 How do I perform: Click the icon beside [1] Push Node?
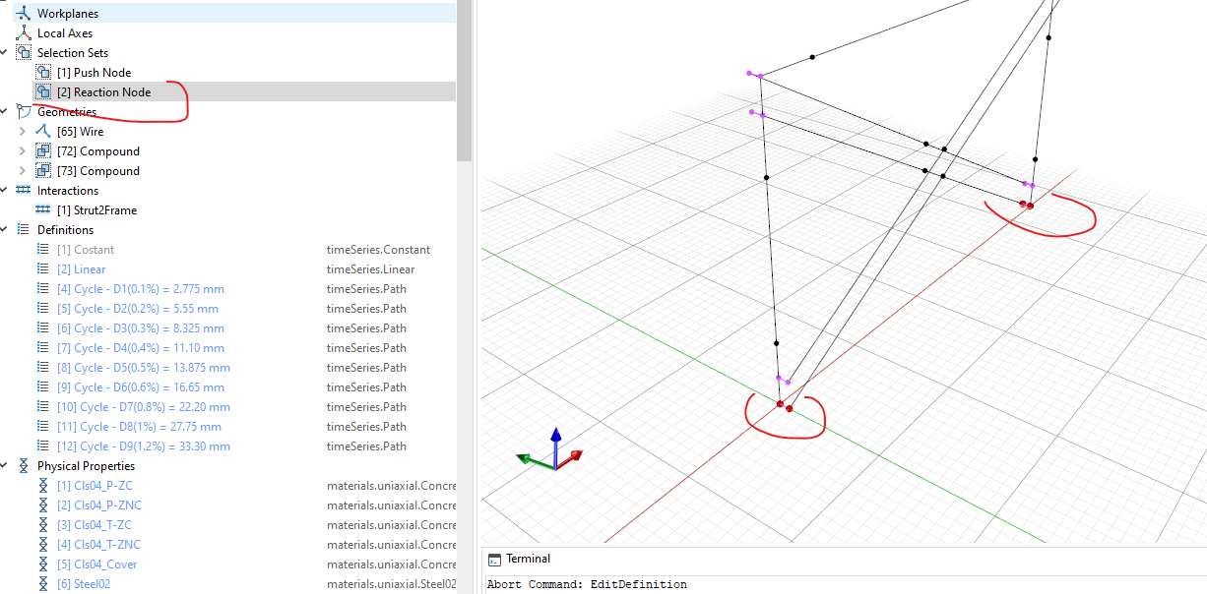42,72
